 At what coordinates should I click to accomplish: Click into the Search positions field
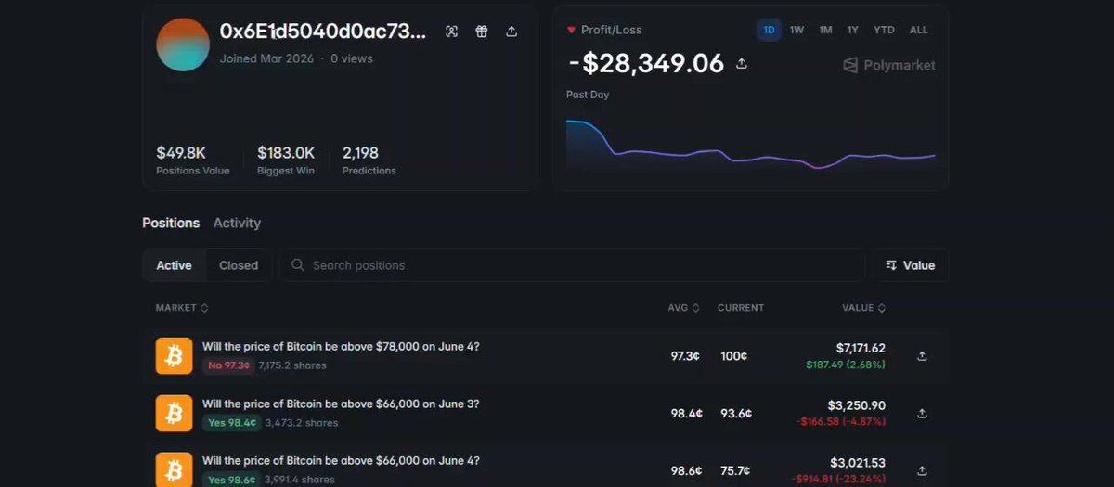(572, 265)
